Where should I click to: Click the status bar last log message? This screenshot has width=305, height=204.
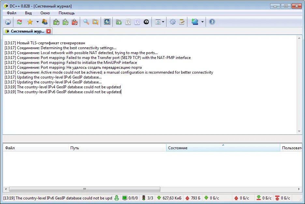[x=58, y=198]
